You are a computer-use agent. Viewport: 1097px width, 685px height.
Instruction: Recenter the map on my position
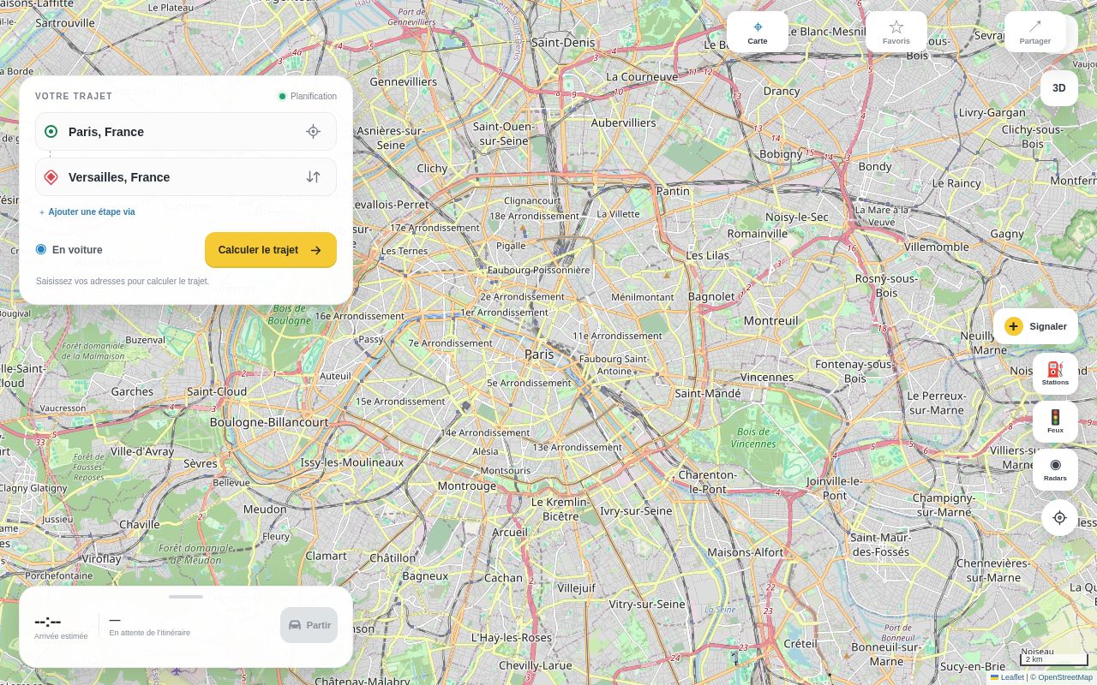tap(1059, 517)
